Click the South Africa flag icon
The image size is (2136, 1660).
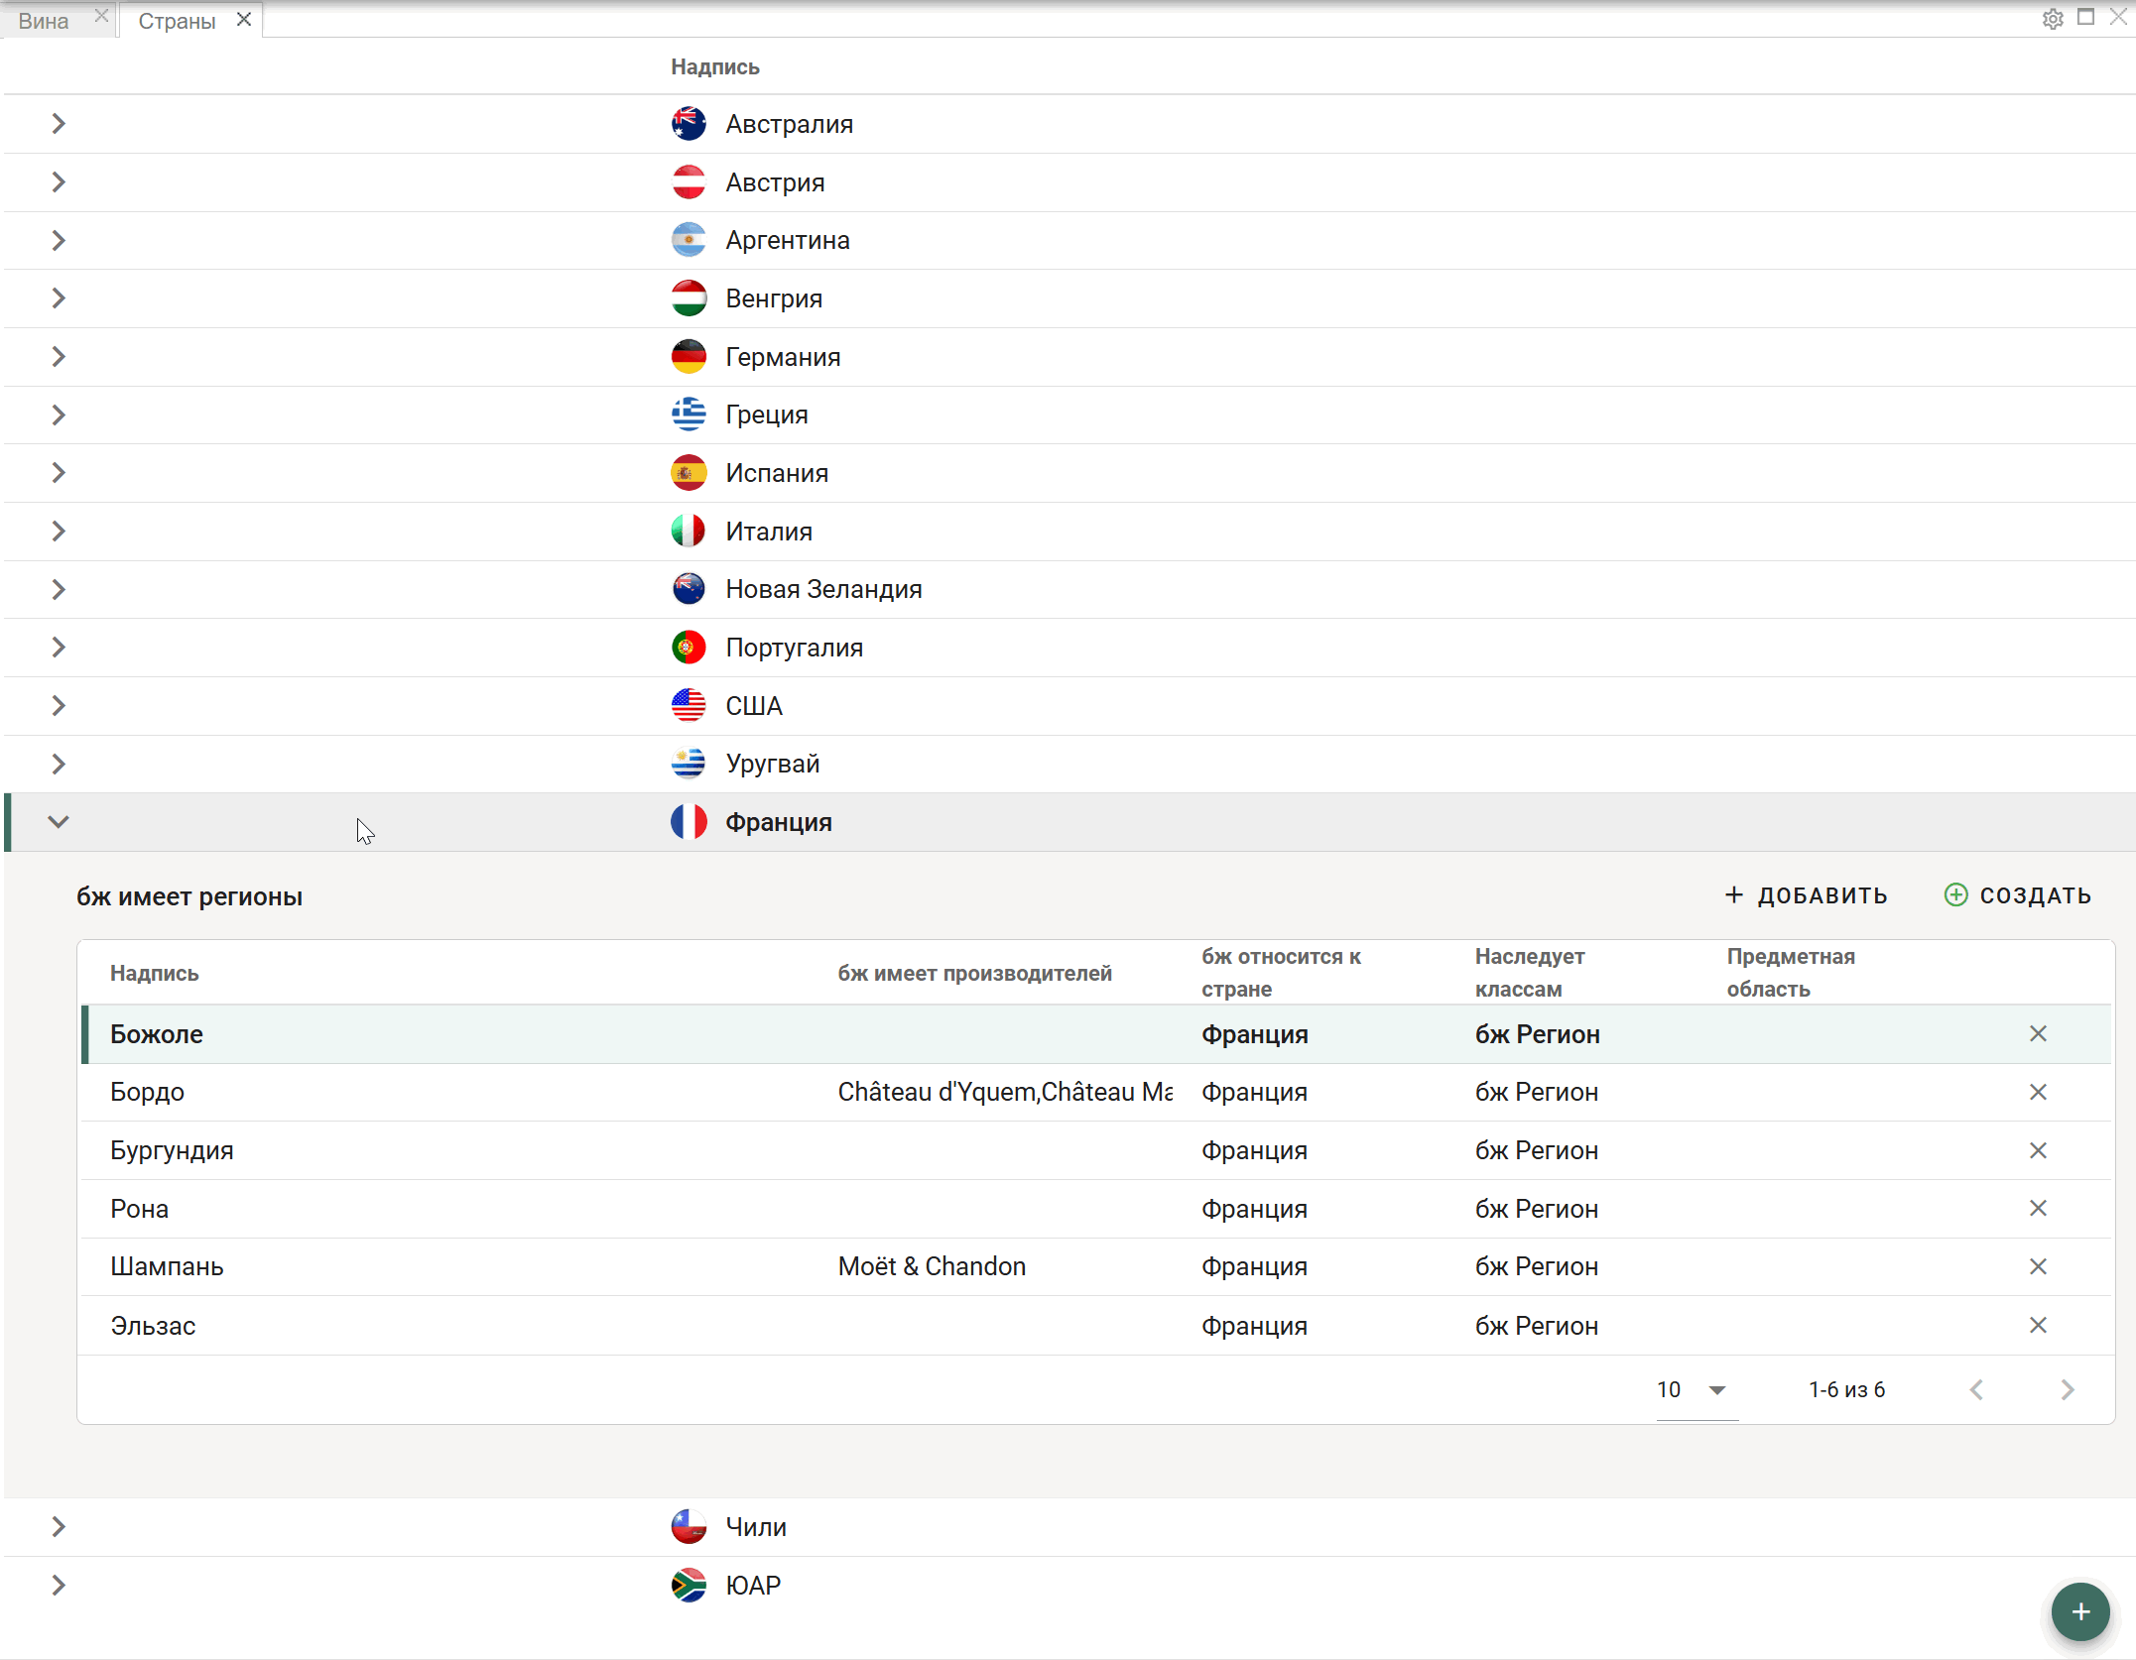(689, 1586)
